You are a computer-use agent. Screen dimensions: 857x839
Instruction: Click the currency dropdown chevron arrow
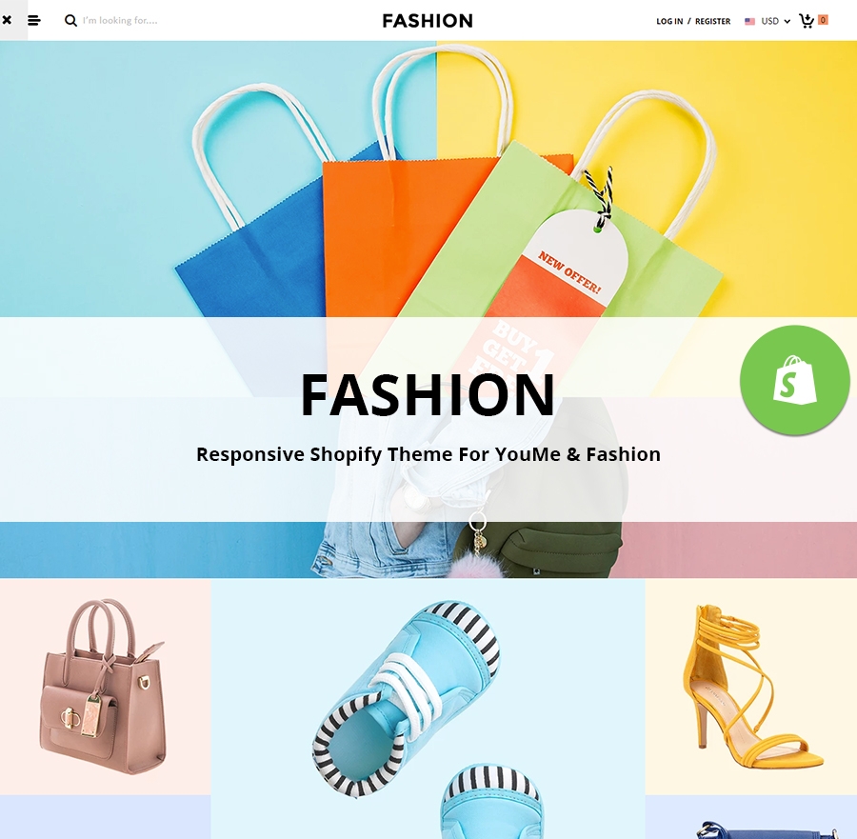[787, 21]
